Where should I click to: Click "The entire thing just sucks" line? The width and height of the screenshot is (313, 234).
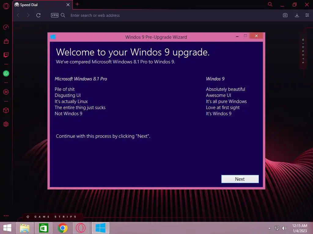click(x=80, y=108)
